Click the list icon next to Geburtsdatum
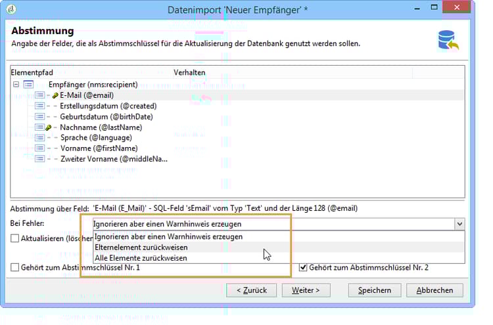The width and height of the screenshot is (493, 325). (x=39, y=117)
